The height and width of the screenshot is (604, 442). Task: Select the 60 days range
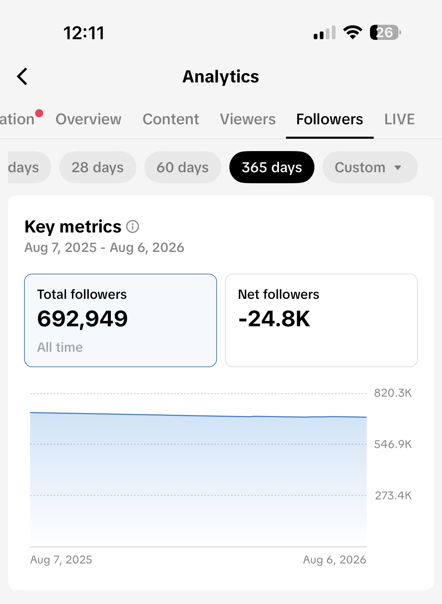pyautogui.click(x=183, y=167)
